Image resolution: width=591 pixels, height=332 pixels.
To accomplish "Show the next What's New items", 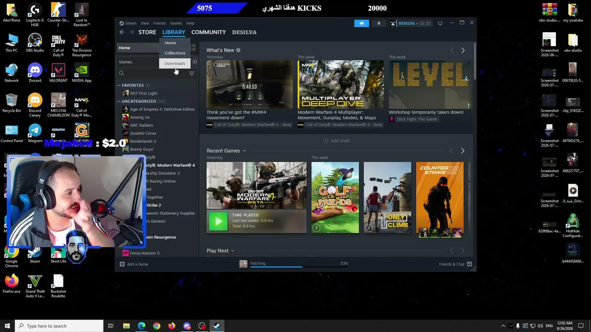I will click(x=463, y=50).
